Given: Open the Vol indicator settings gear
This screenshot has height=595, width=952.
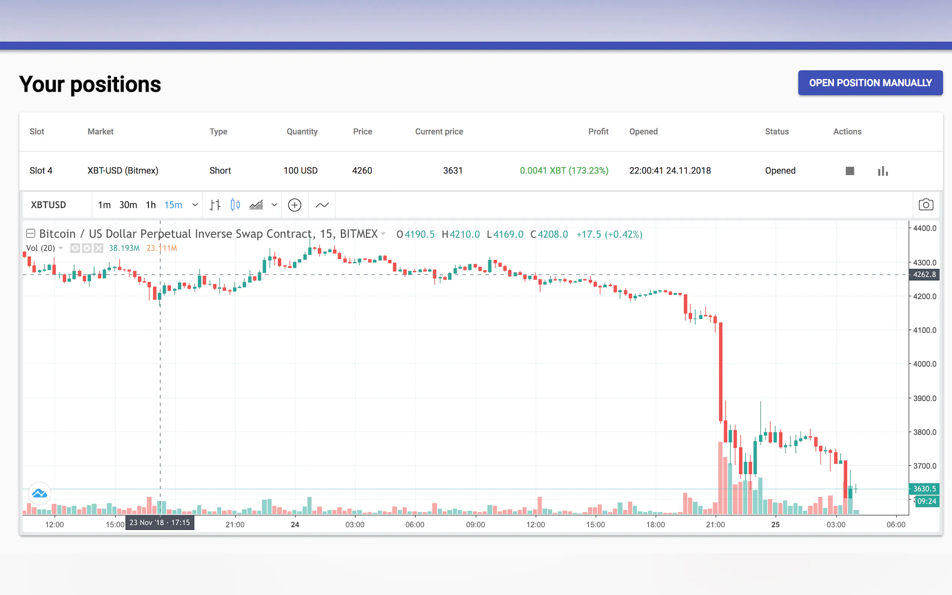Looking at the screenshot, I should (87, 248).
